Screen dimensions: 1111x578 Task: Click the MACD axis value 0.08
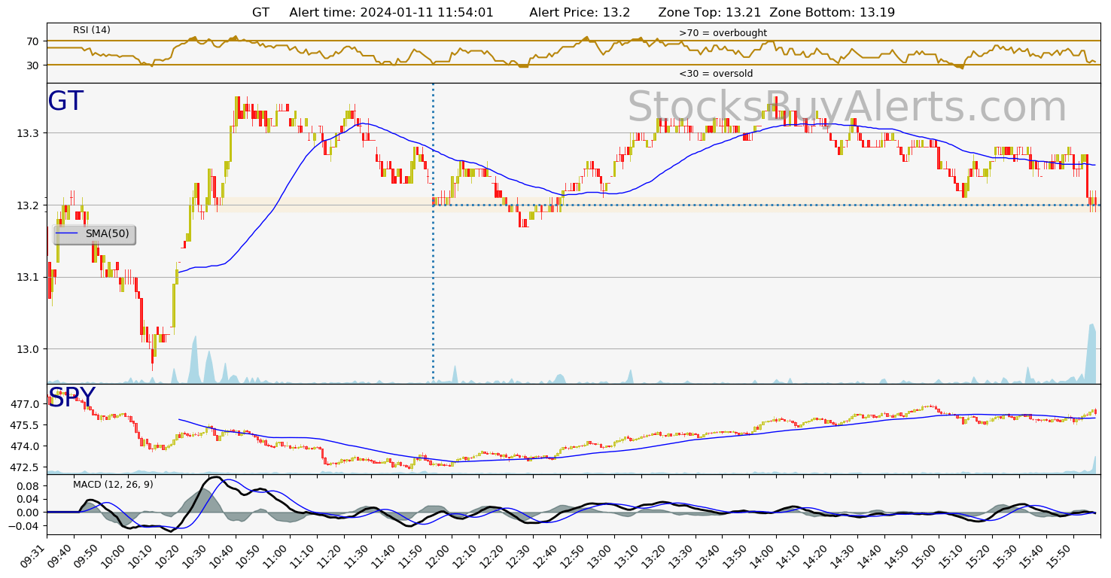coord(28,485)
